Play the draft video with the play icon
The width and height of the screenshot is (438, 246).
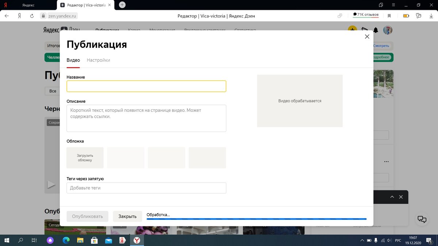coord(51,185)
